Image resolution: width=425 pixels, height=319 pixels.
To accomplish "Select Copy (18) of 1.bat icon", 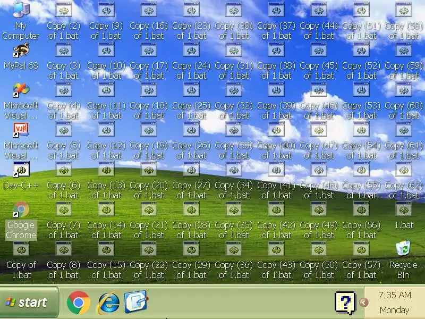I will [149, 89].
